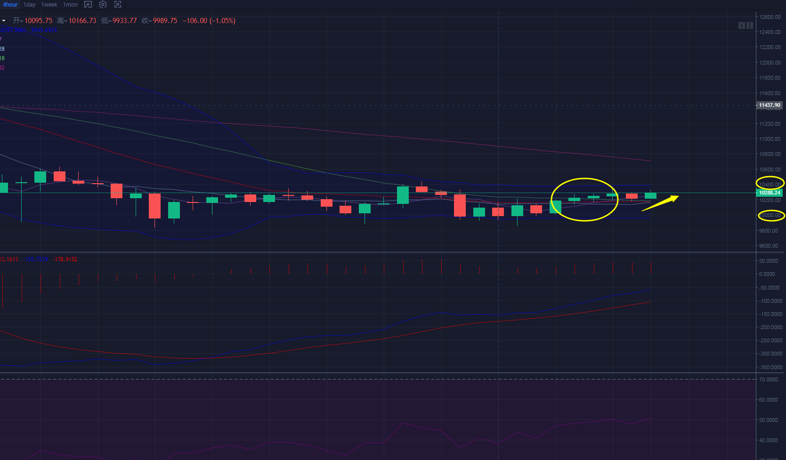Click the MACD value -178.9152
The image size is (786, 460).
[65, 259]
